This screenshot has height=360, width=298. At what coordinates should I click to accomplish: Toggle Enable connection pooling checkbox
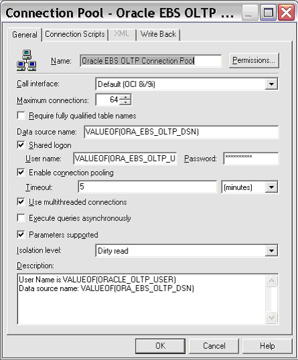(21, 173)
